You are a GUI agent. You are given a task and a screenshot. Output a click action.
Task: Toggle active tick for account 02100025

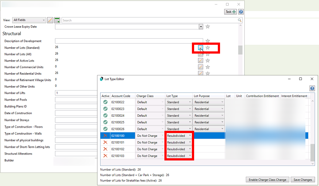point(105,122)
